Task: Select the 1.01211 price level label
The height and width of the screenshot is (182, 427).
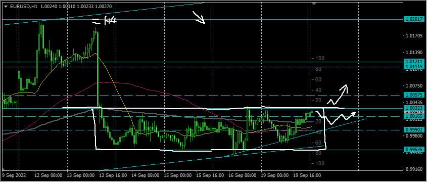Action: pos(415,62)
